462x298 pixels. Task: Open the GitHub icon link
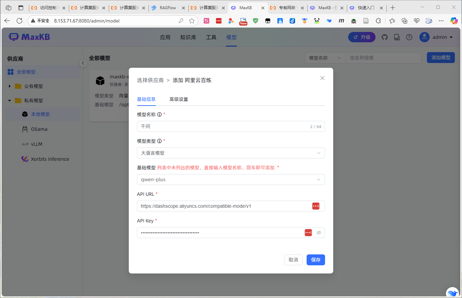pos(385,37)
